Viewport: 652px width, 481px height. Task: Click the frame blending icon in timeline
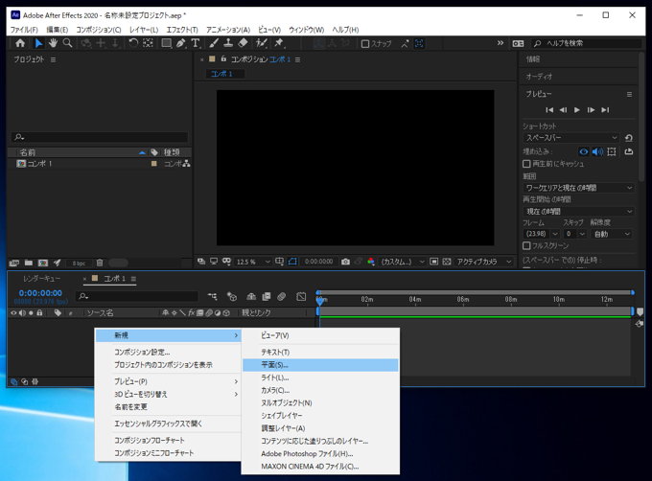267,297
